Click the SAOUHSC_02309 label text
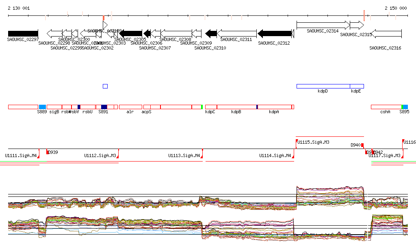This screenshot has height=248, width=416. (196, 43)
